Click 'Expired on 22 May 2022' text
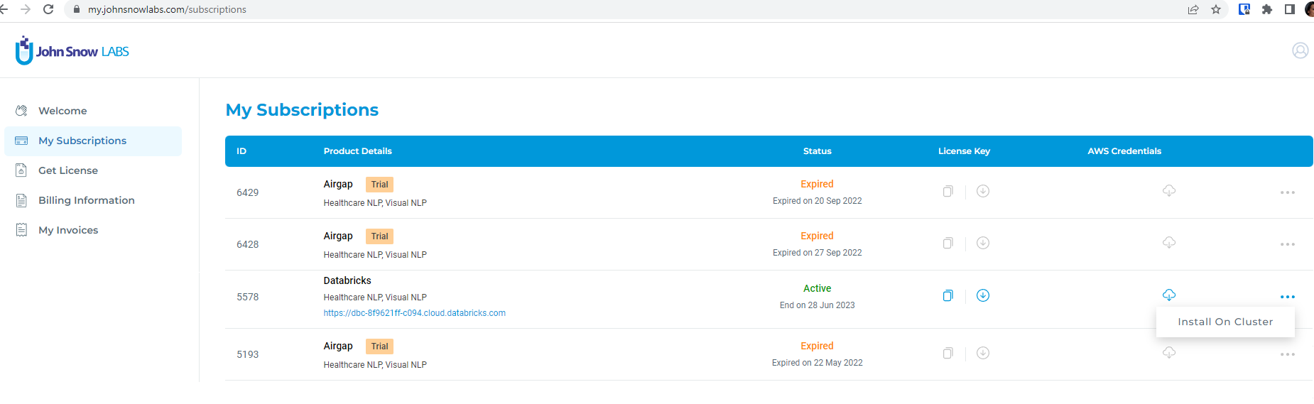1314x404 pixels. tap(818, 363)
